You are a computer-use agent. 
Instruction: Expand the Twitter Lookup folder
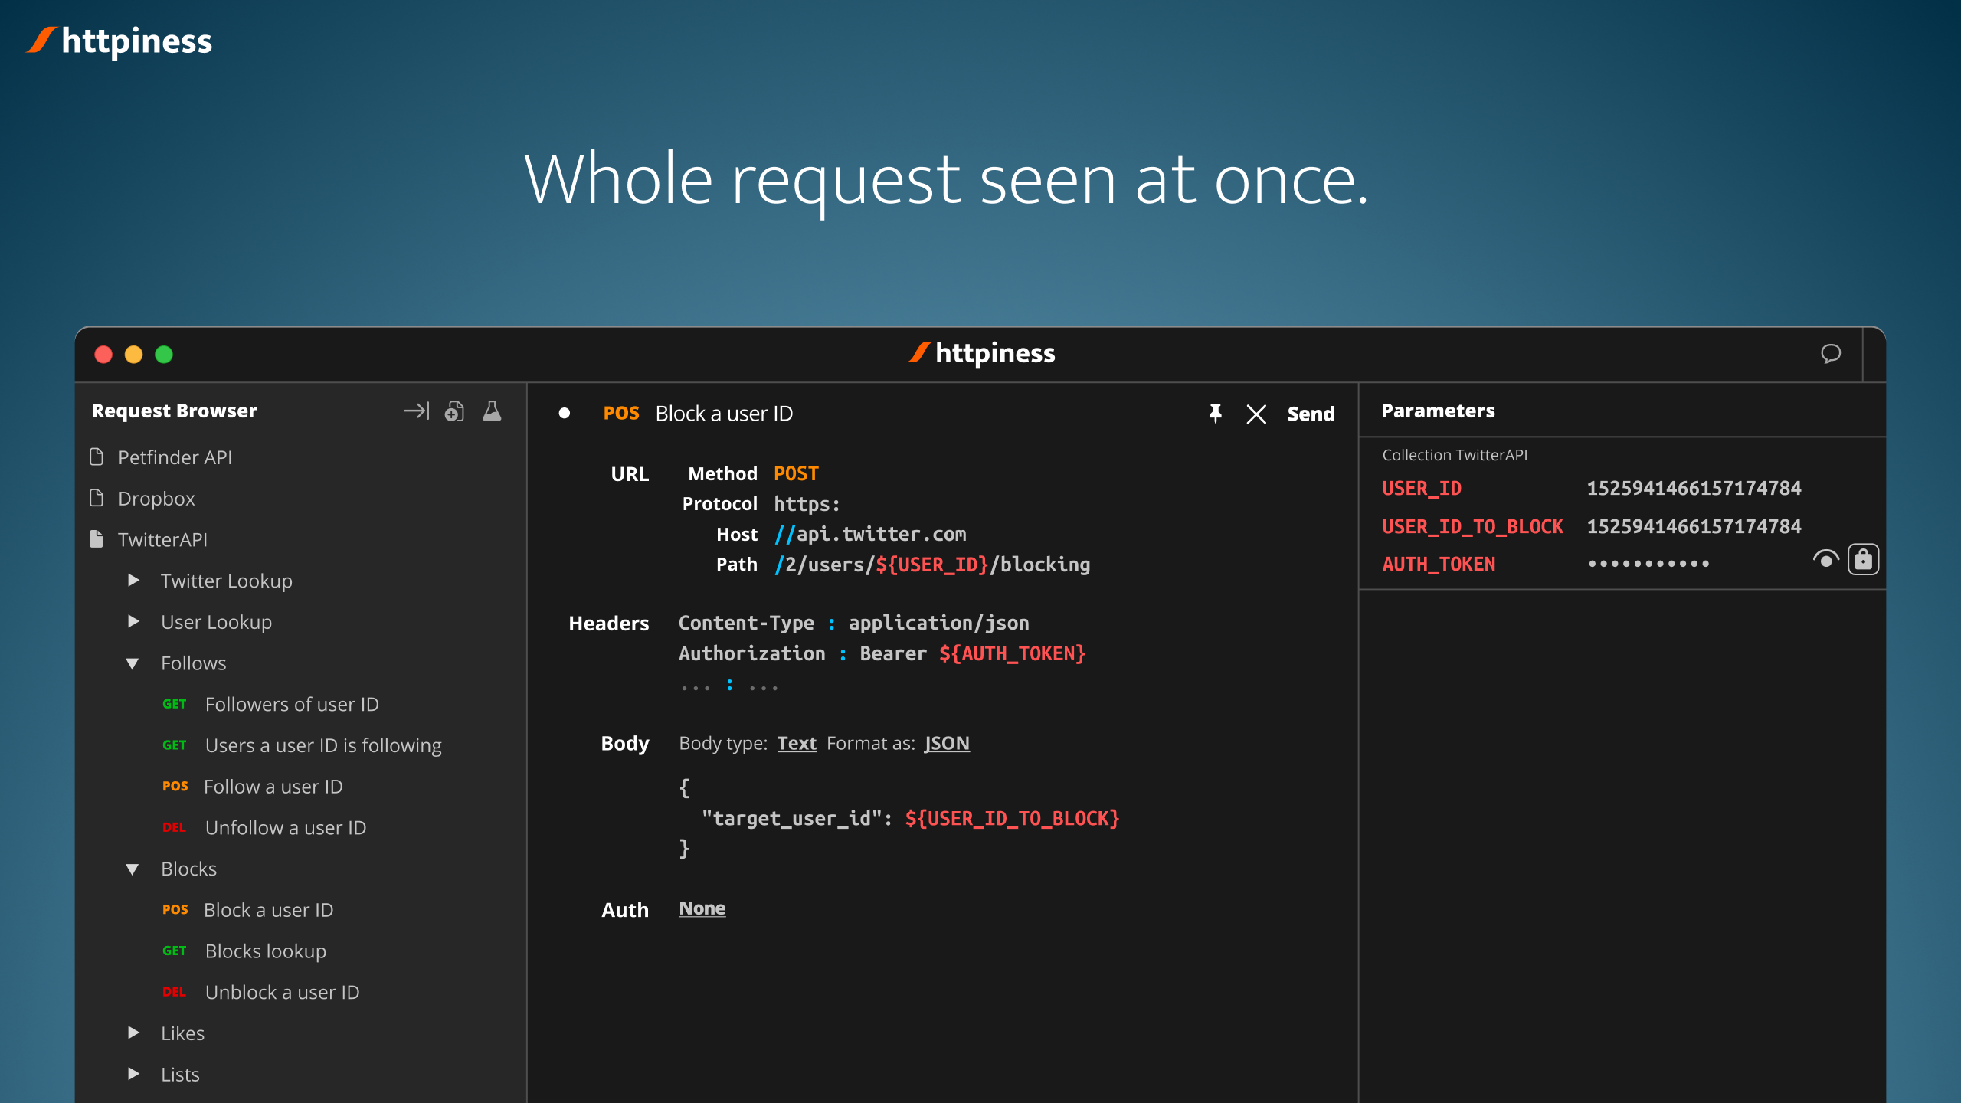point(133,581)
